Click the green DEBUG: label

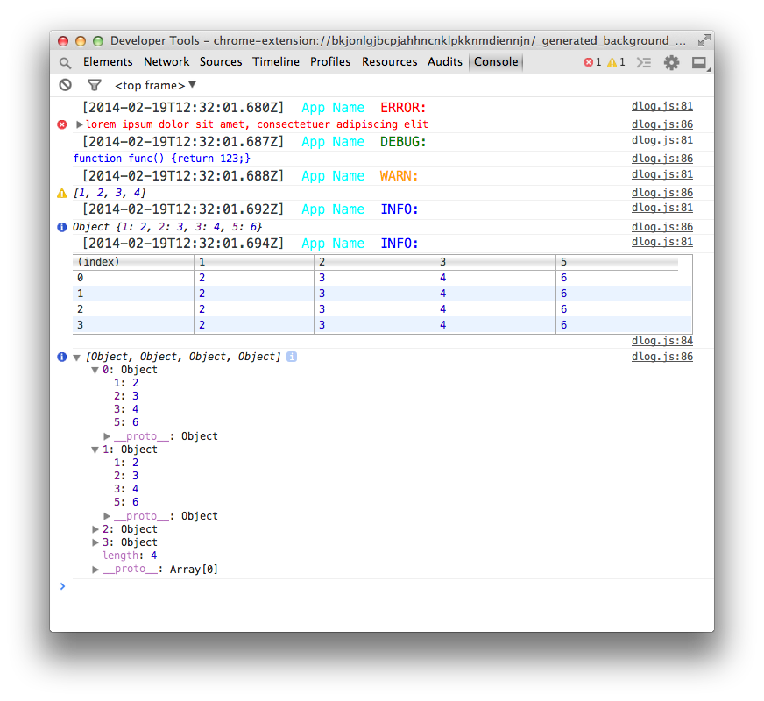coord(403,142)
